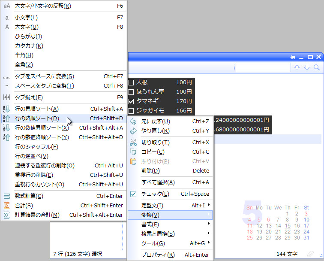Open the 変換(V) submenu
This screenshot has width=324, height=261.
[170, 215]
